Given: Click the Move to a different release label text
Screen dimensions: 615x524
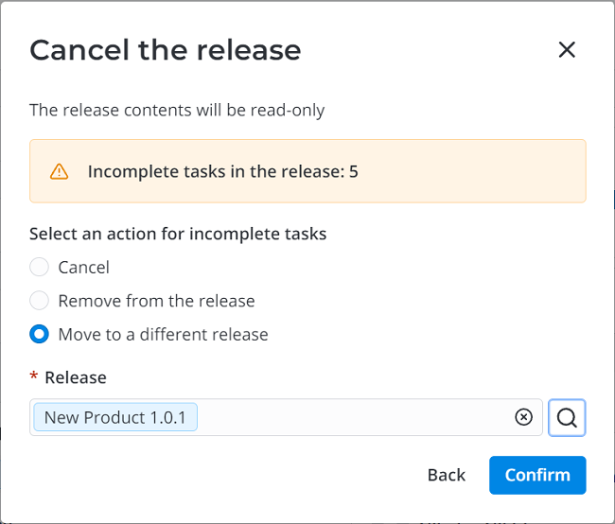Looking at the screenshot, I should 163,334.
